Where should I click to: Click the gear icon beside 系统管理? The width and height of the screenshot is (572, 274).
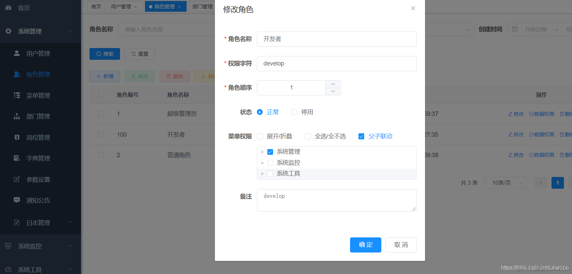8,31
